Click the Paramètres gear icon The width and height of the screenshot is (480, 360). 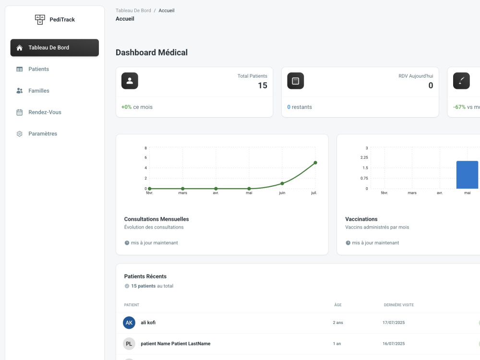click(20, 134)
